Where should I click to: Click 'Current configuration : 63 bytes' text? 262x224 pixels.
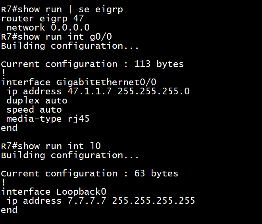pos(90,174)
